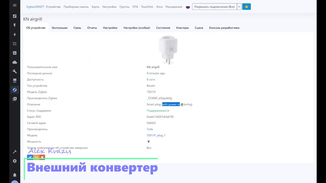326x183 pixels.
Task: Click the cloud icon in the sidebar
Action: pyautogui.click(x=15, y=62)
